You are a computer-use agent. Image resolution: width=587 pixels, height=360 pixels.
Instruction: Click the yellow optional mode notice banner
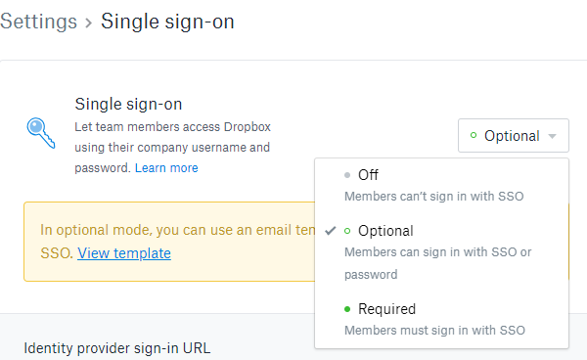(169, 242)
